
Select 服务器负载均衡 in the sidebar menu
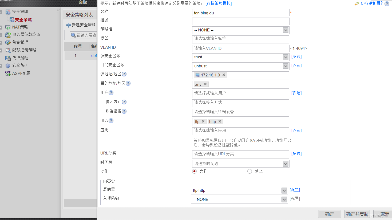[x=26, y=35]
